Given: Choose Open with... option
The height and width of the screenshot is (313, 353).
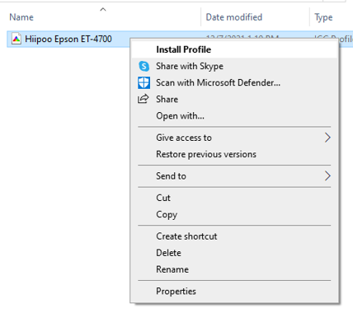Looking at the screenshot, I should [x=234, y=115].
